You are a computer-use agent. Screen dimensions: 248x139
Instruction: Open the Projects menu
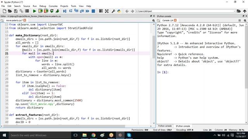click(64, 6)
